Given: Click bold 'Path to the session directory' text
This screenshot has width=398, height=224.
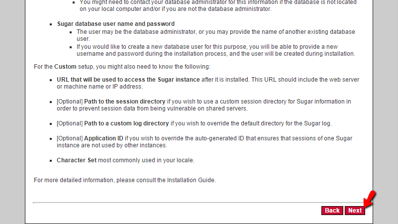Looking at the screenshot, I should [125, 102].
